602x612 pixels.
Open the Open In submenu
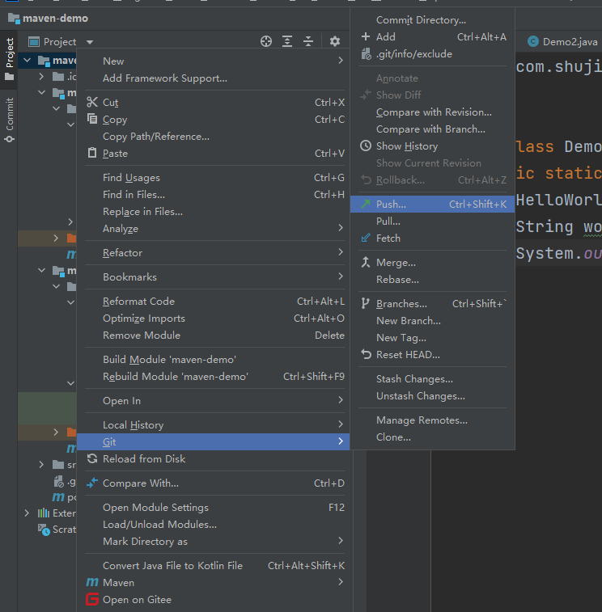point(215,400)
